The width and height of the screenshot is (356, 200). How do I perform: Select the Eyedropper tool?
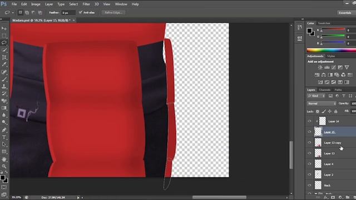(4, 64)
